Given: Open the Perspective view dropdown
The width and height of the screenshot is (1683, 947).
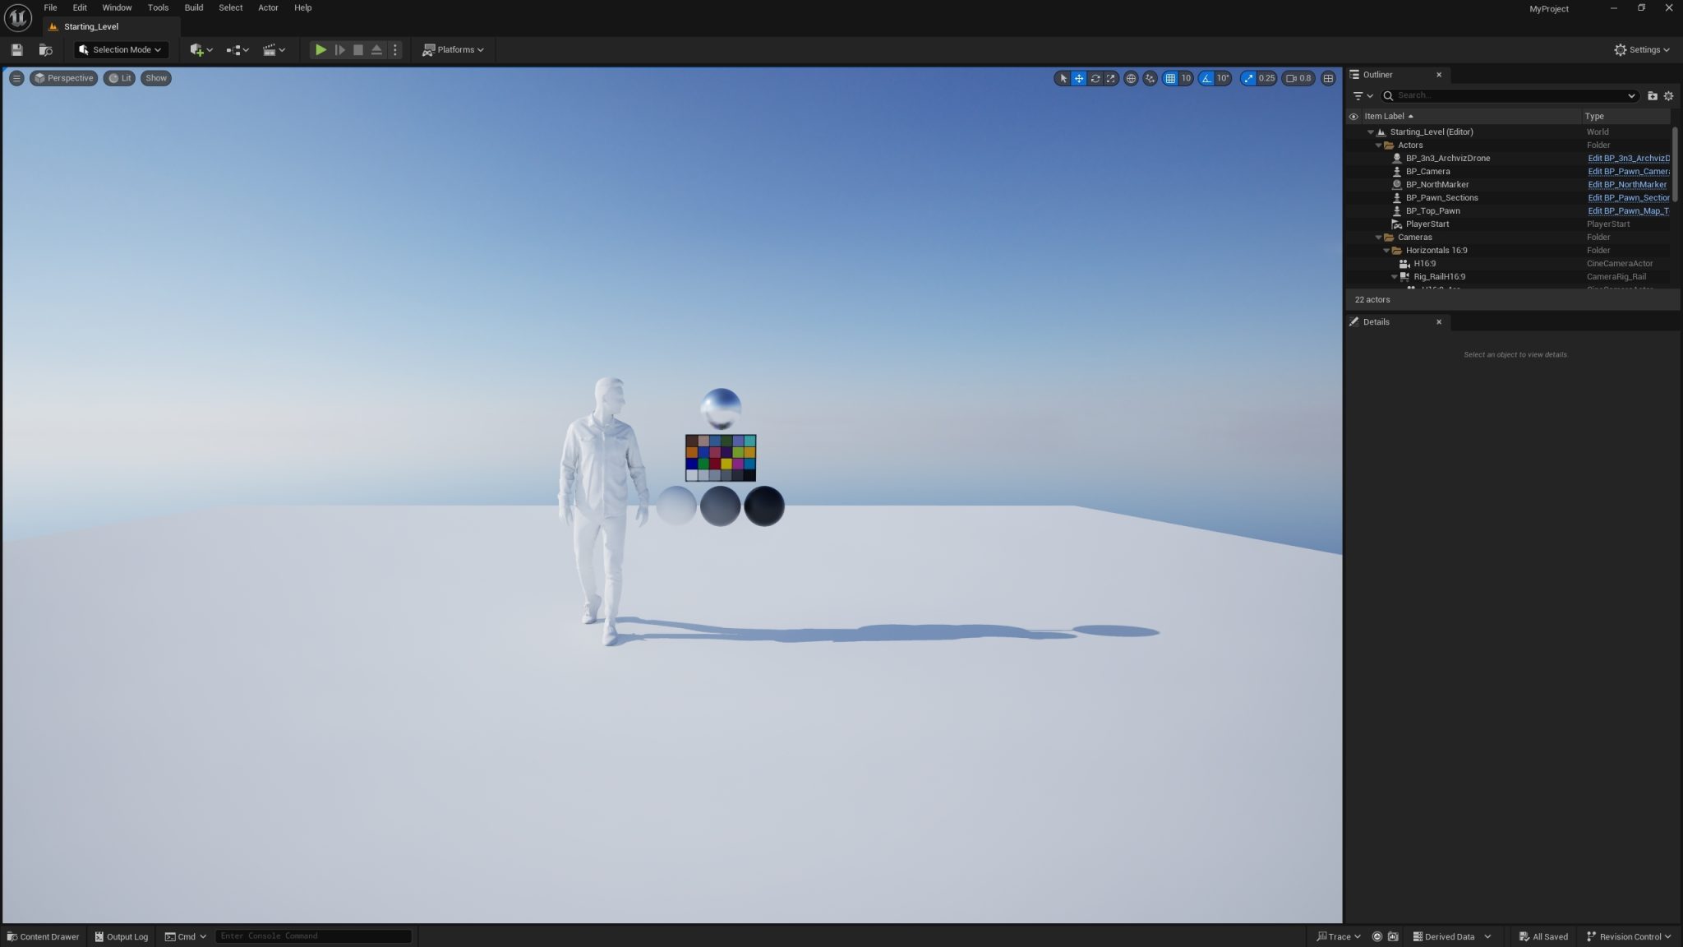Looking at the screenshot, I should coord(63,78).
